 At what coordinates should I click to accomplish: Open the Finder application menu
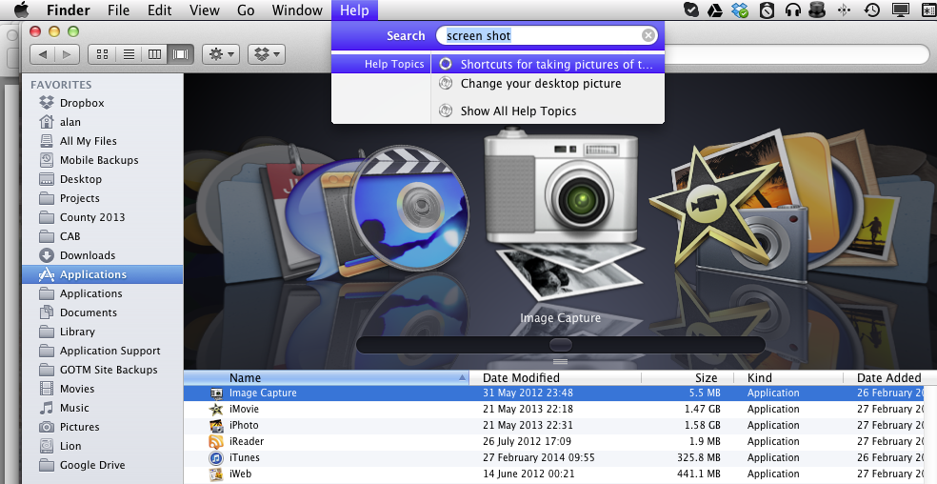69,10
